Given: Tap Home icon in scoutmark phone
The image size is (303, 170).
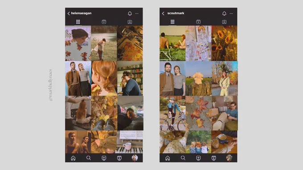Looking at the screenshot, I should 168,158.
